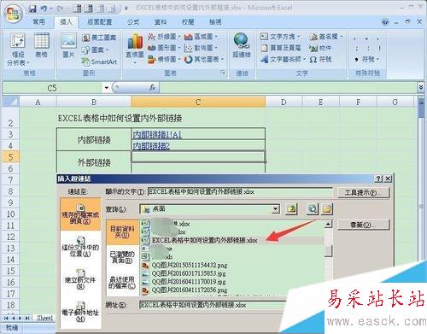Switch to the 檢視 View tab
Image resolution: width=427 pixels, height=334 pixels.
tap(215, 22)
